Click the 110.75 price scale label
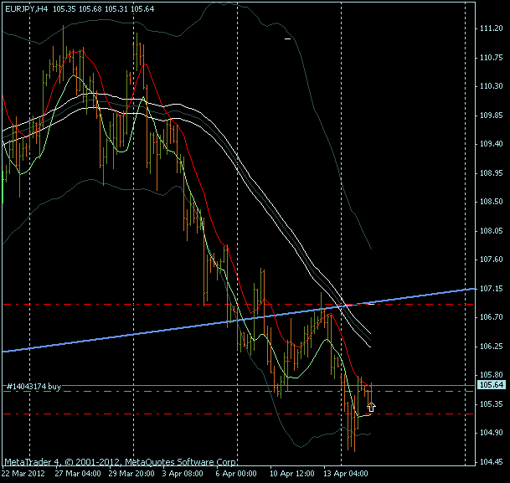510x483 pixels. (x=491, y=58)
